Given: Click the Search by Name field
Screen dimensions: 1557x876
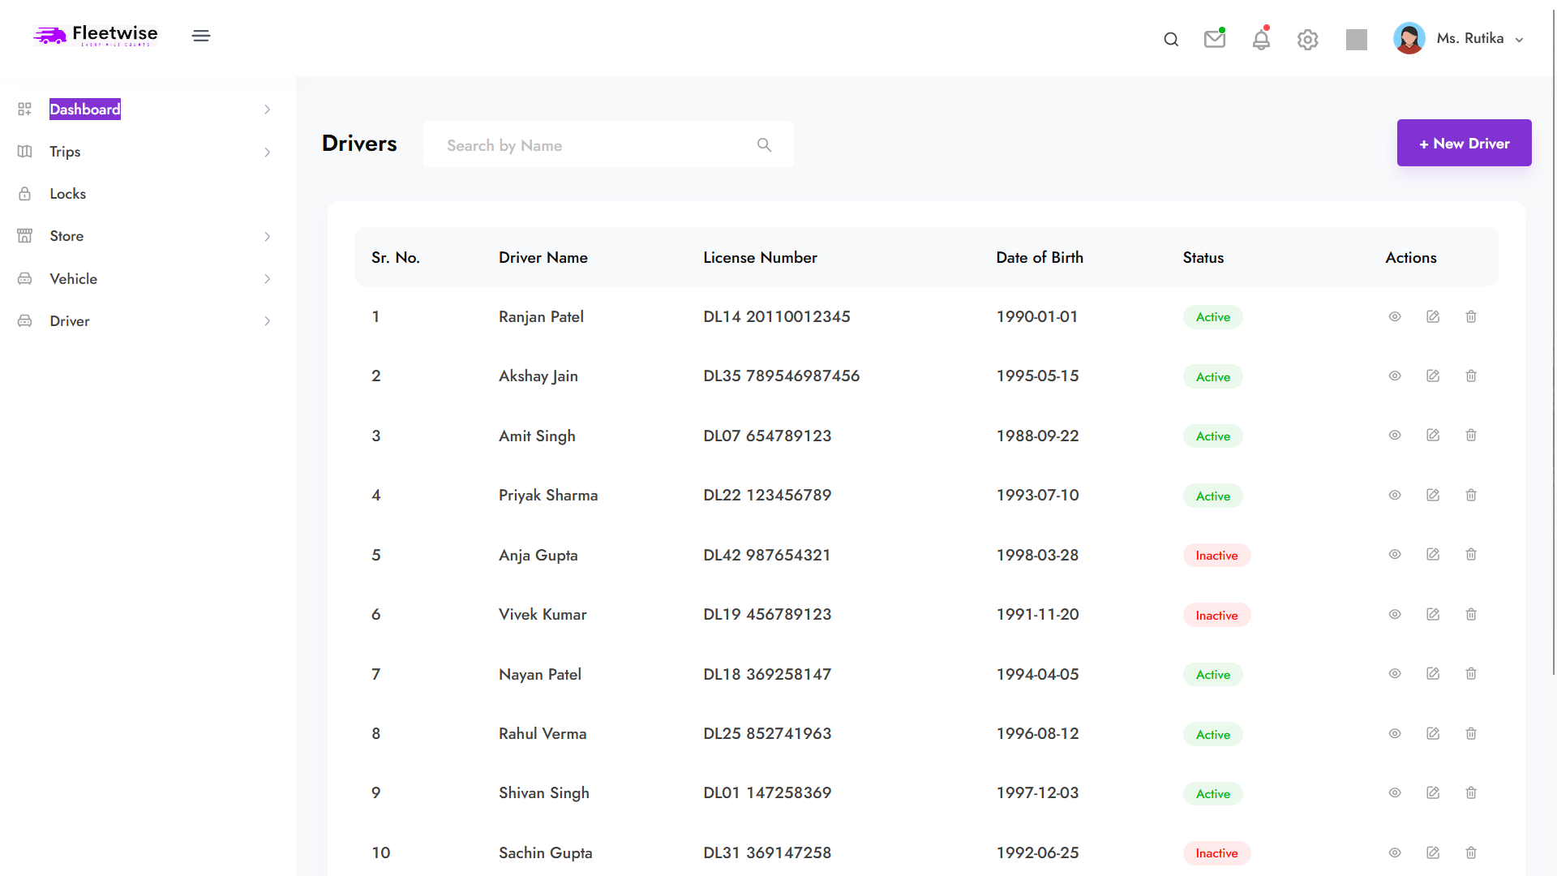Looking at the screenshot, I should pyautogui.click(x=596, y=145).
